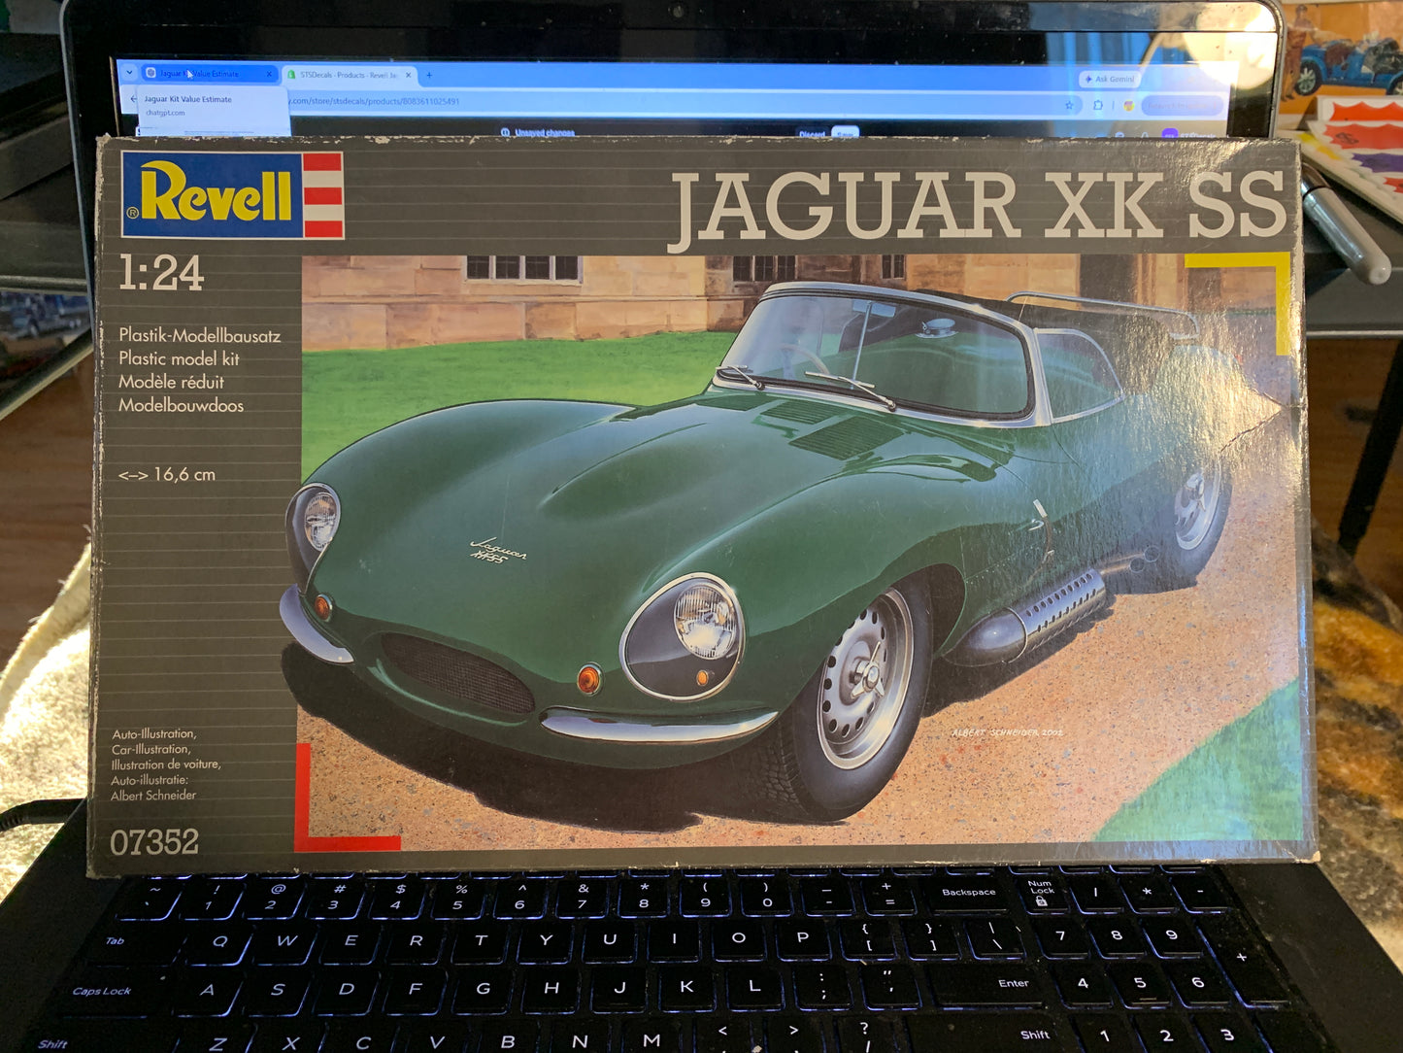This screenshot has height=1053, width=1403.
Task: Open the Chrome profile avatar
Action: coord(1128,105)
